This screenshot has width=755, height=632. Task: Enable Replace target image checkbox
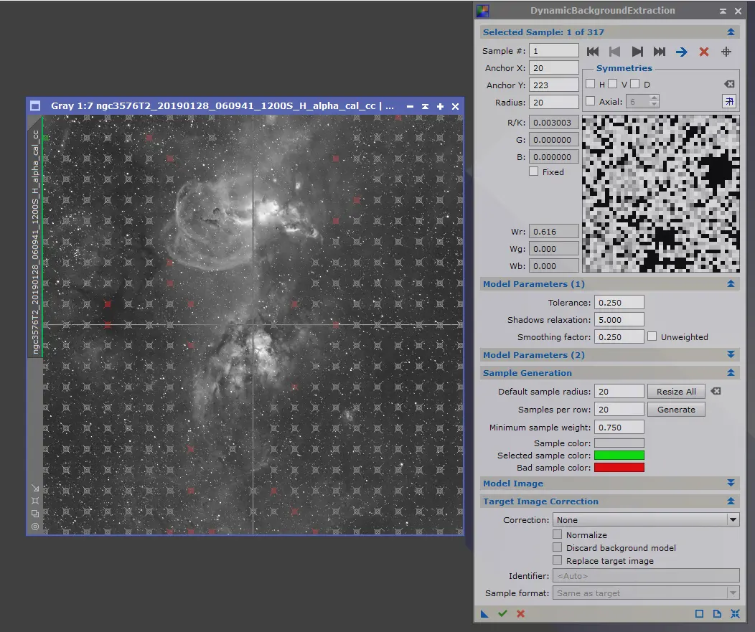click(x=557, y=560)
